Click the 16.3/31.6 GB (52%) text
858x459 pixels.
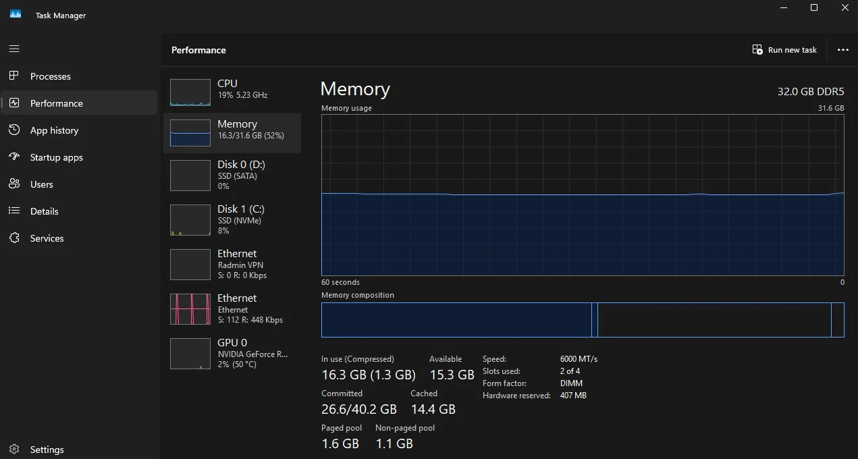250,136
